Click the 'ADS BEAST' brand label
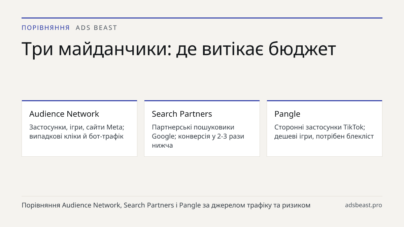 (x=96, y=28)
